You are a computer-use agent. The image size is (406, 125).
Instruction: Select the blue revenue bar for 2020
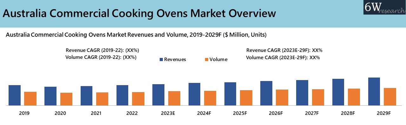pos(50,96)
